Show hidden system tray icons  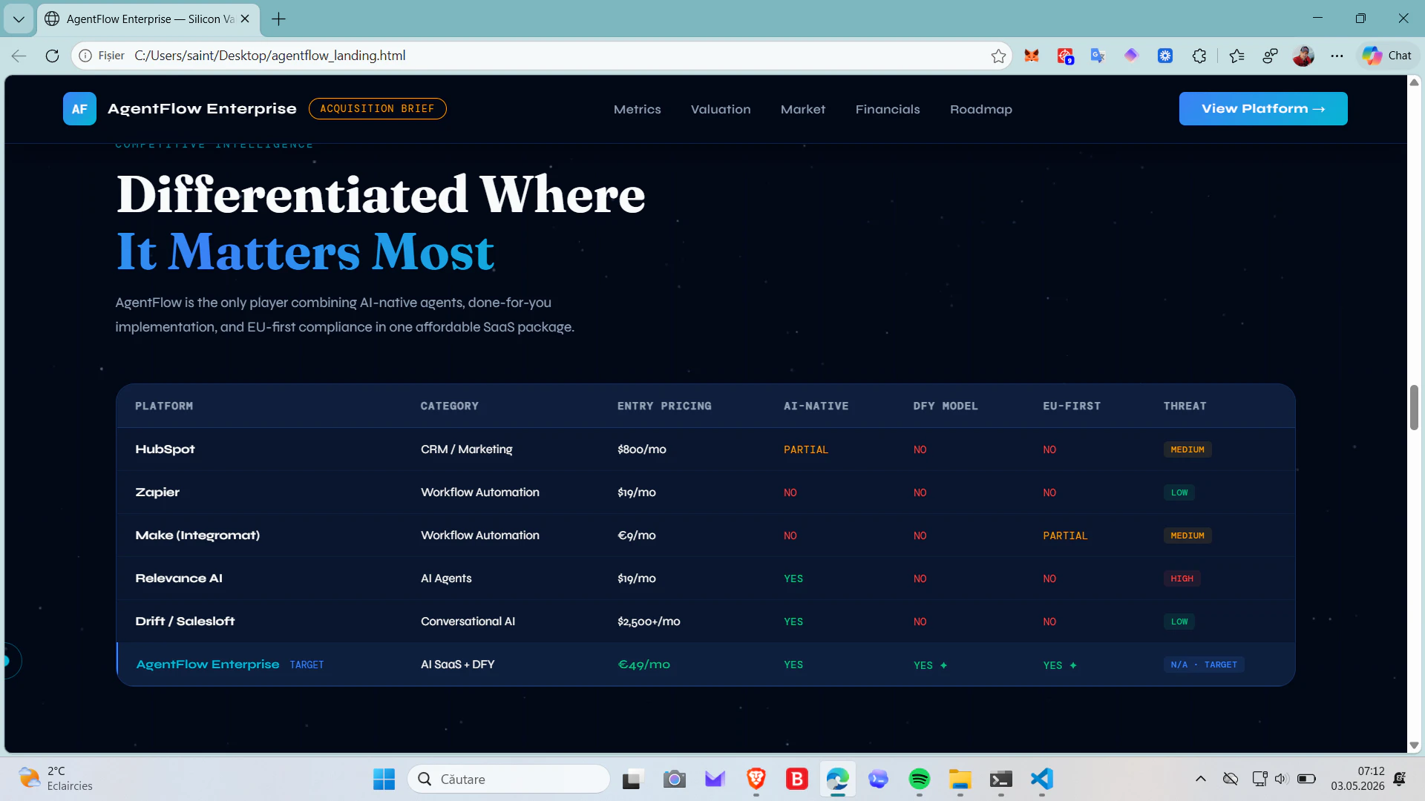1200,779
